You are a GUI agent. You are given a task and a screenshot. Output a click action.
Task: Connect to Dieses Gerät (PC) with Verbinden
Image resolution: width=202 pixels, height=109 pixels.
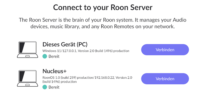click(165, 50)
